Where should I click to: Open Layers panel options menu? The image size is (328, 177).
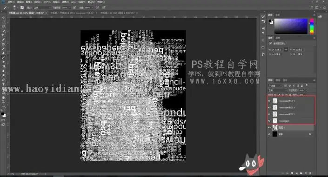point(314,80)
